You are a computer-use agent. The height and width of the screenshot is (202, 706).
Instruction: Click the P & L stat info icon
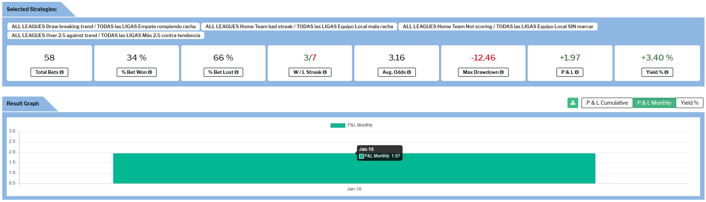577,72
